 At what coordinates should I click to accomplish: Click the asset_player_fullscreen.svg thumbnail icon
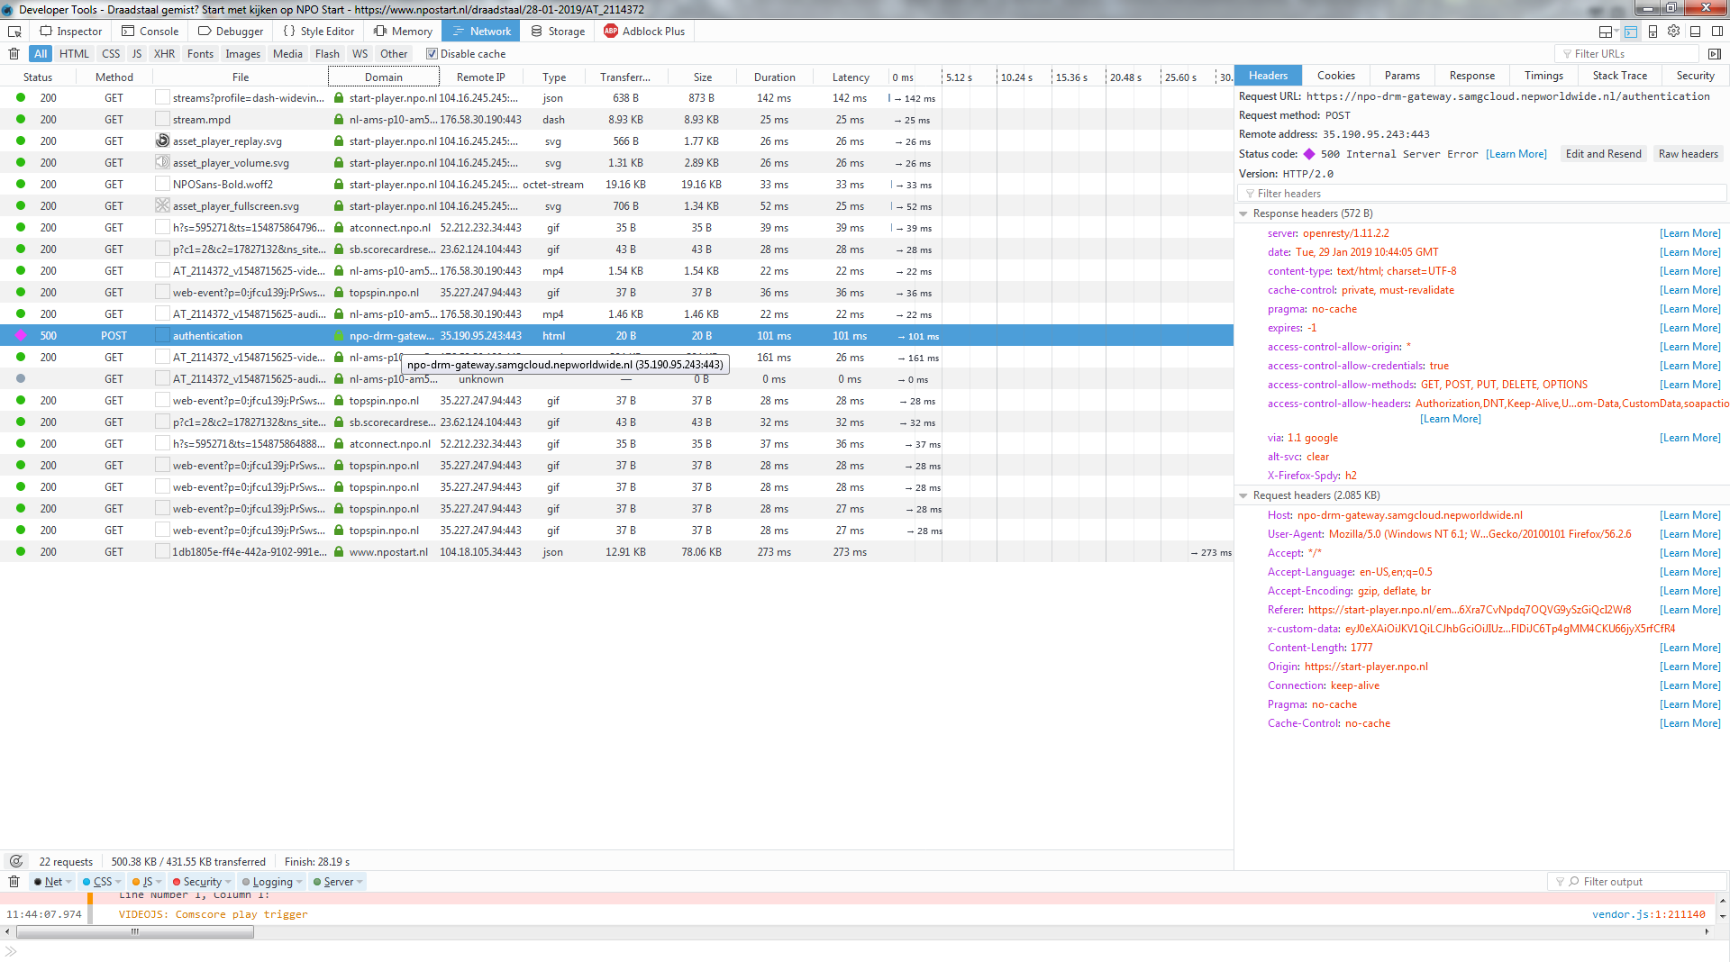(x=162, y=205)
